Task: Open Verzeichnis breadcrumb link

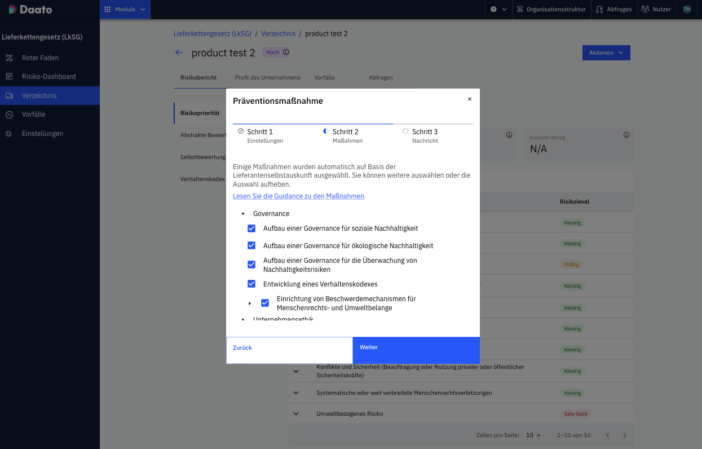Action: [278, 34]
